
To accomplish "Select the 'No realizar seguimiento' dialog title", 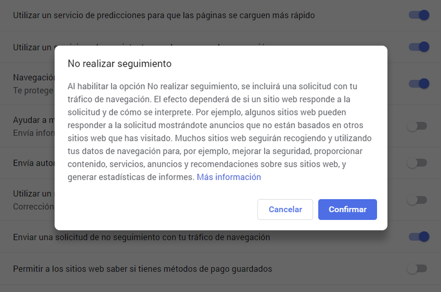I will [x=120, y=64].
